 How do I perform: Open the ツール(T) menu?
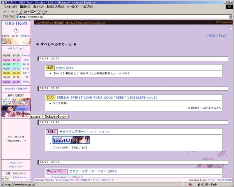[73, 7]
